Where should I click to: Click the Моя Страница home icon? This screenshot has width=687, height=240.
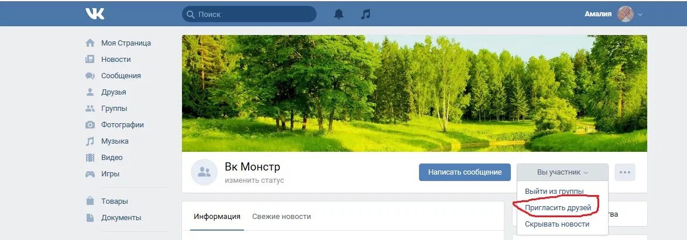pos(90,43)
